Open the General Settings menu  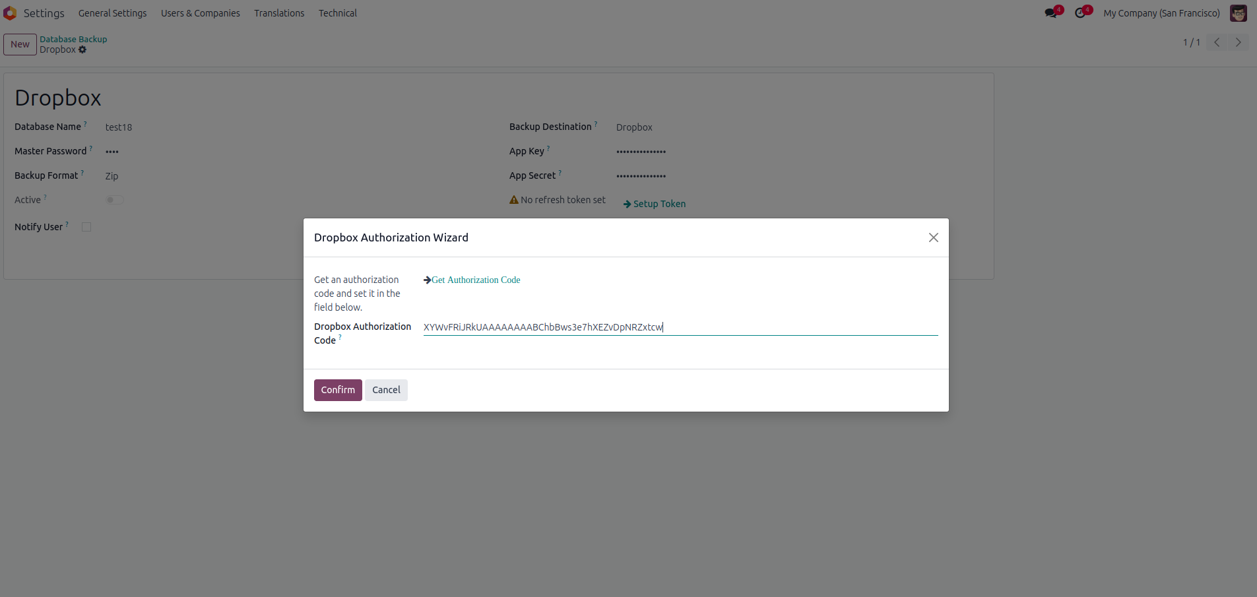(x=112, y=13)
